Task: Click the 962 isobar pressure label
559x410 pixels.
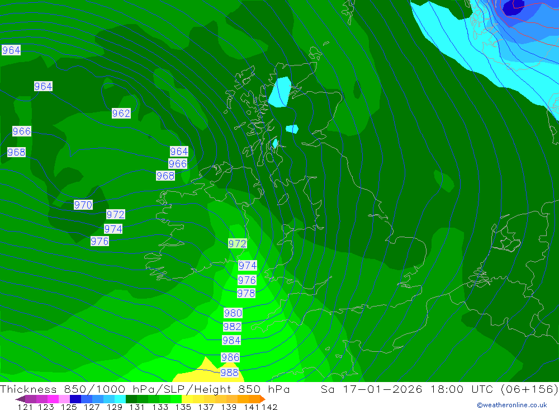Action: coord(121,114)
